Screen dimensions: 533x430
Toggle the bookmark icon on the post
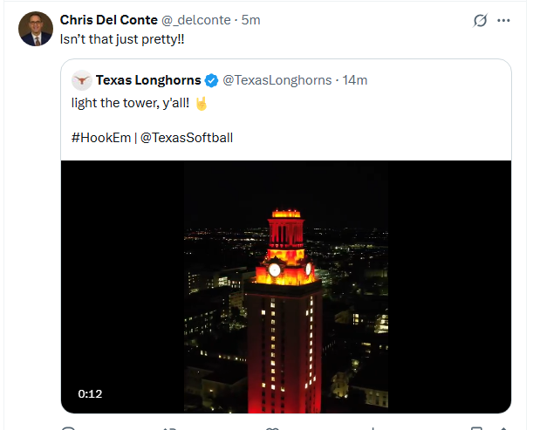pos(476,428)
